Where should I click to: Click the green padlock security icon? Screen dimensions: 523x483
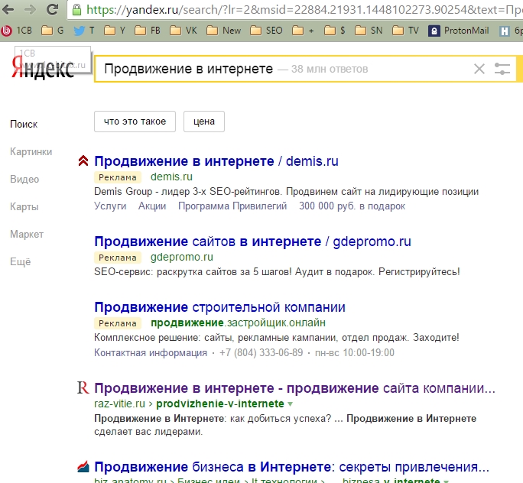click(77, 9)
